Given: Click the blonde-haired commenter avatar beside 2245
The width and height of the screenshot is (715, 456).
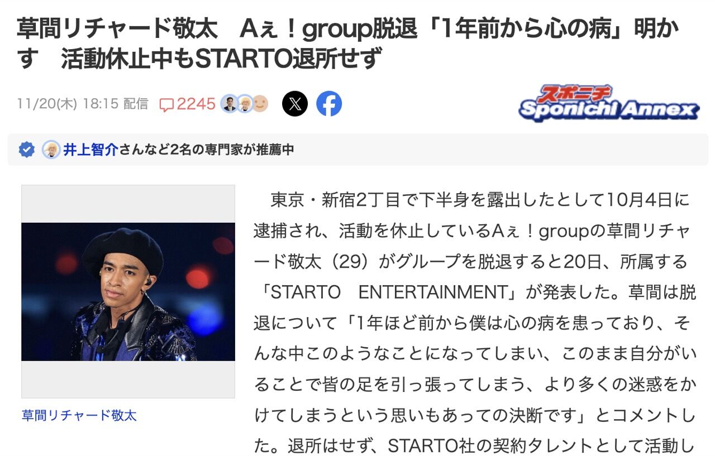Looking at the screenshot, I should tap(245, 104).
